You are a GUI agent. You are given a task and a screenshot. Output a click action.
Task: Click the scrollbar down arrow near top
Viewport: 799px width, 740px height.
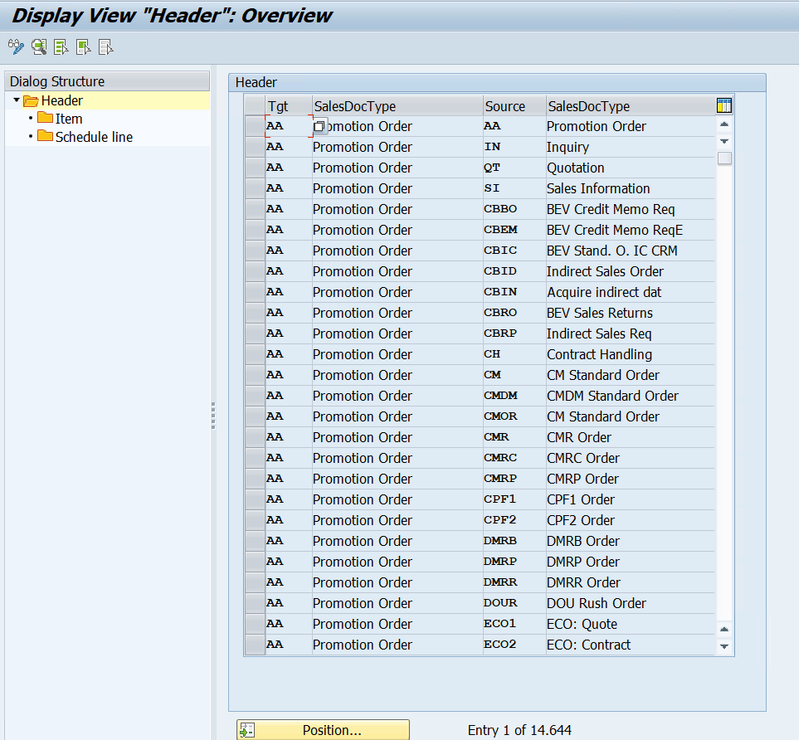724,141
